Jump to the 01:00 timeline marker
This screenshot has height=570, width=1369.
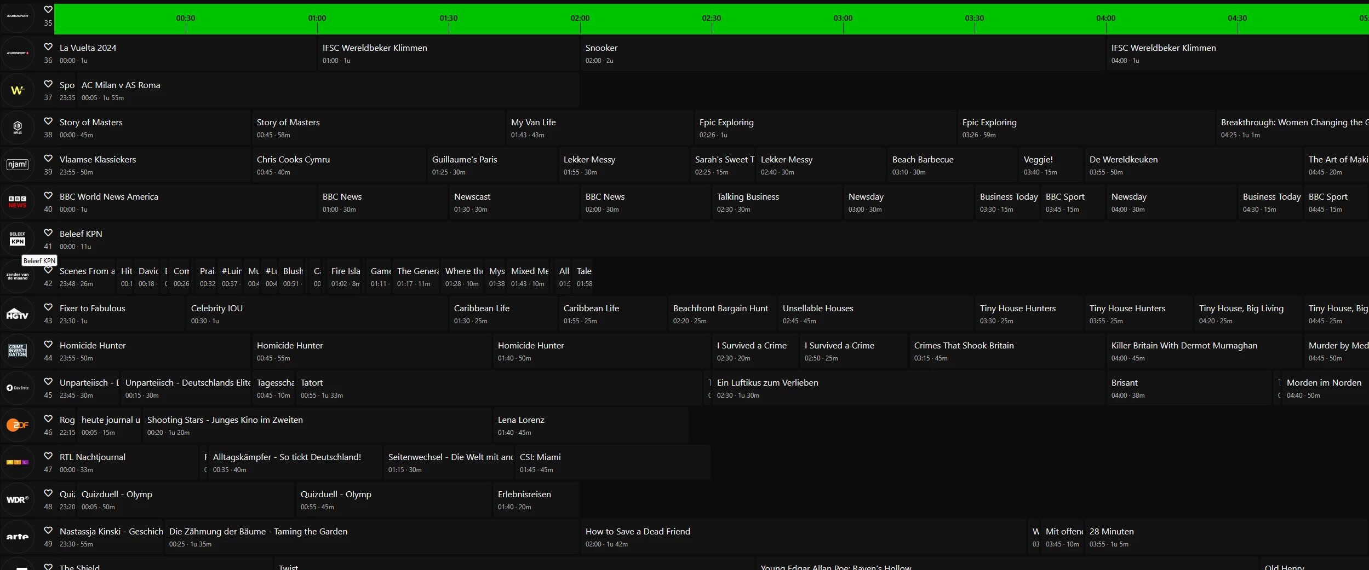click(x=317, y=18)
